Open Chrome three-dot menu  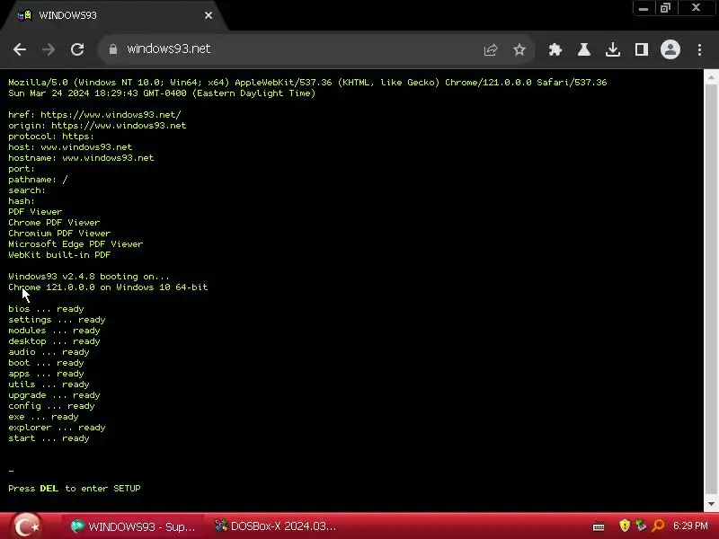click(x=699, y=49)
